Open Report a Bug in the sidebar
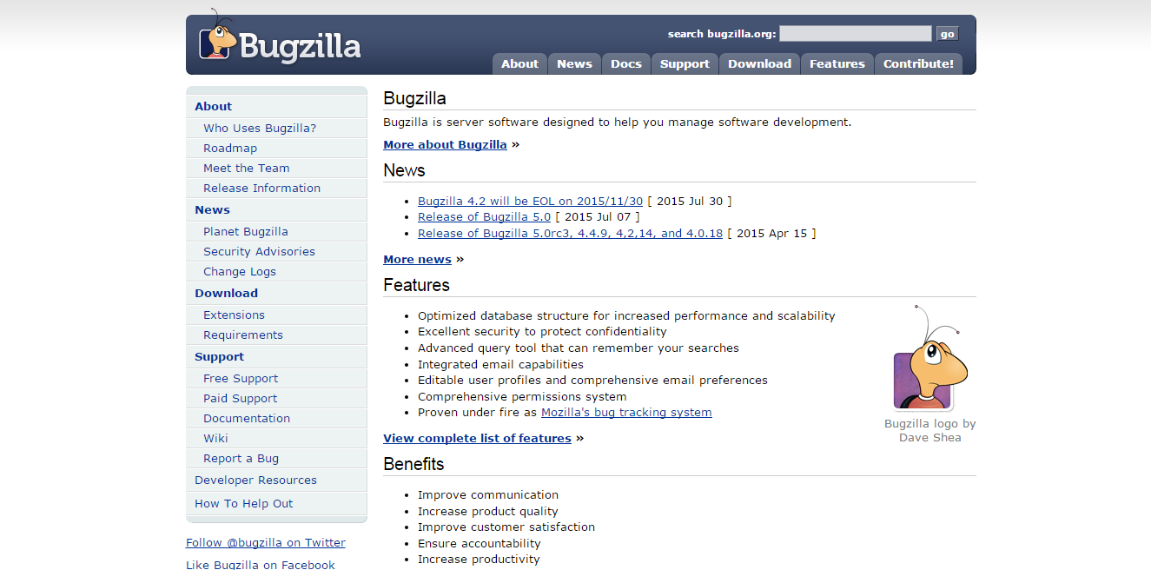The width and height of the screenshot is (1151, 570). pos(241,458)
